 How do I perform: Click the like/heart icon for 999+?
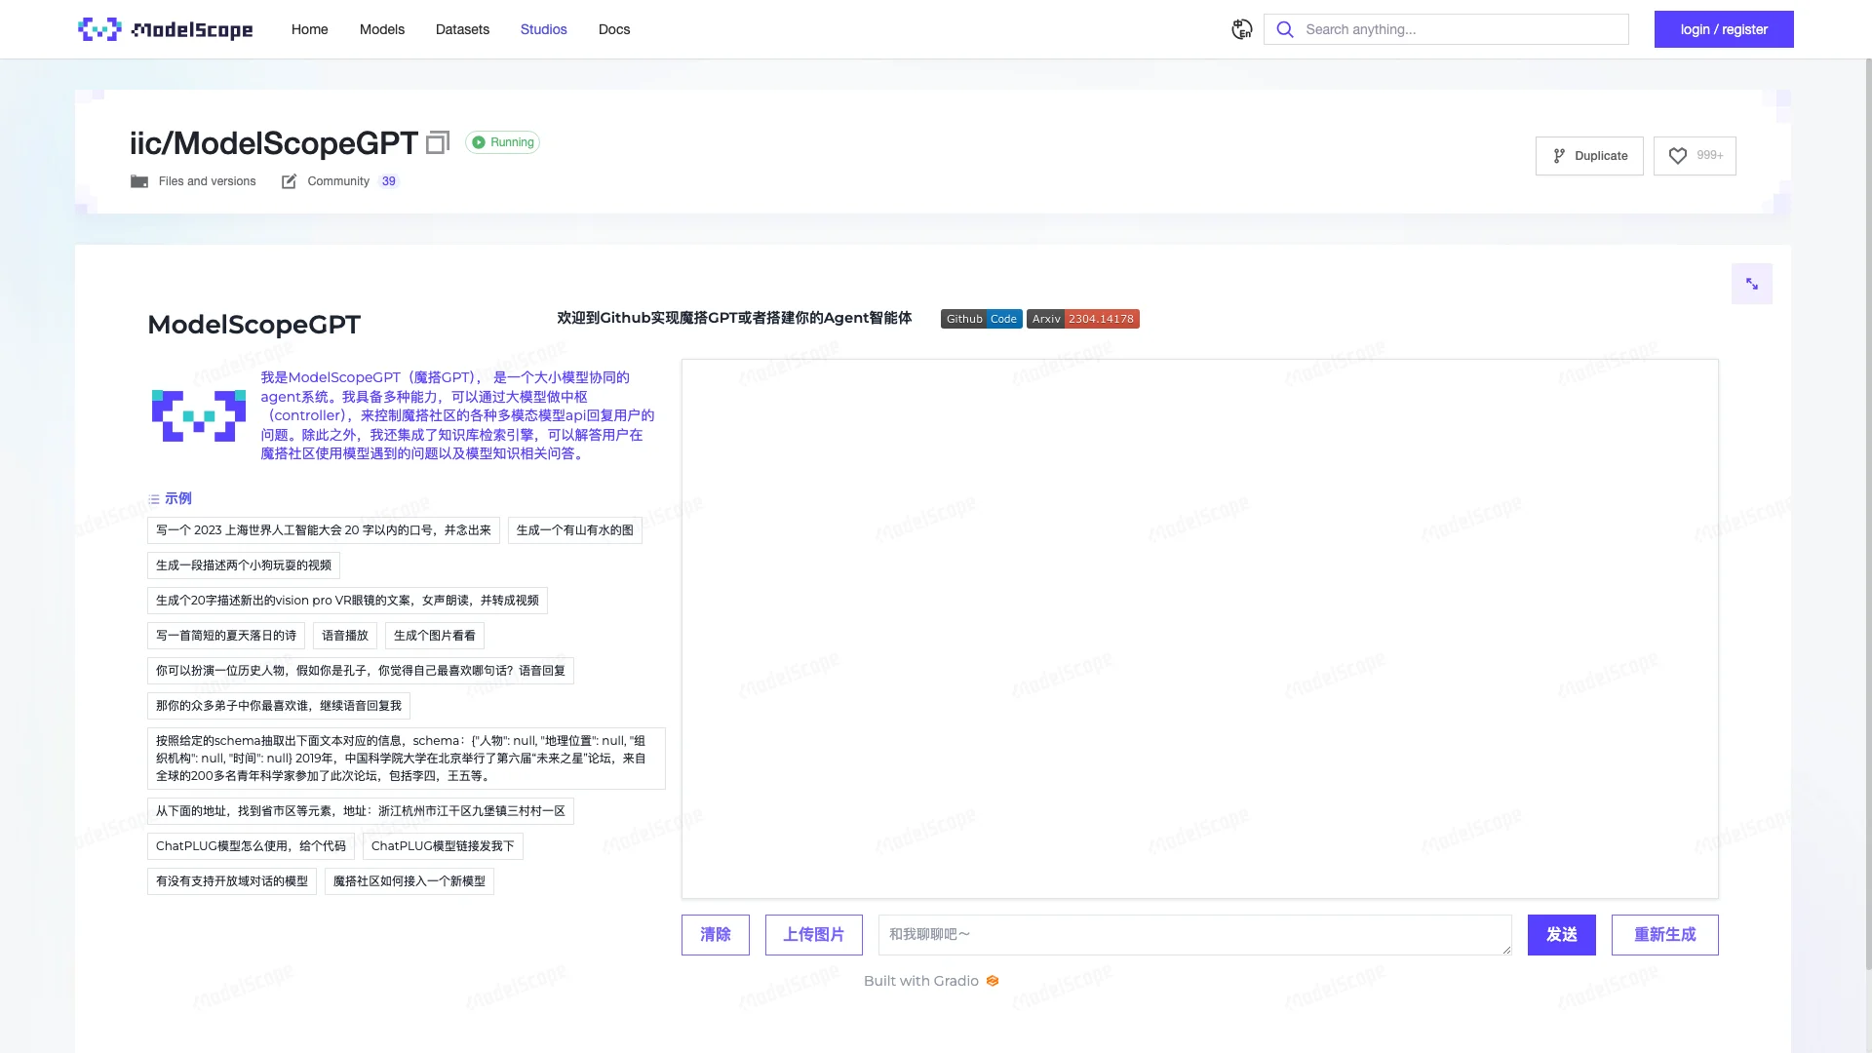[1678, 156]
